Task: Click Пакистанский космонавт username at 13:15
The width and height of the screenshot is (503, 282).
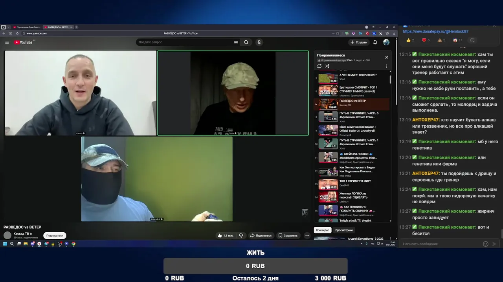Action: point(447,54)
